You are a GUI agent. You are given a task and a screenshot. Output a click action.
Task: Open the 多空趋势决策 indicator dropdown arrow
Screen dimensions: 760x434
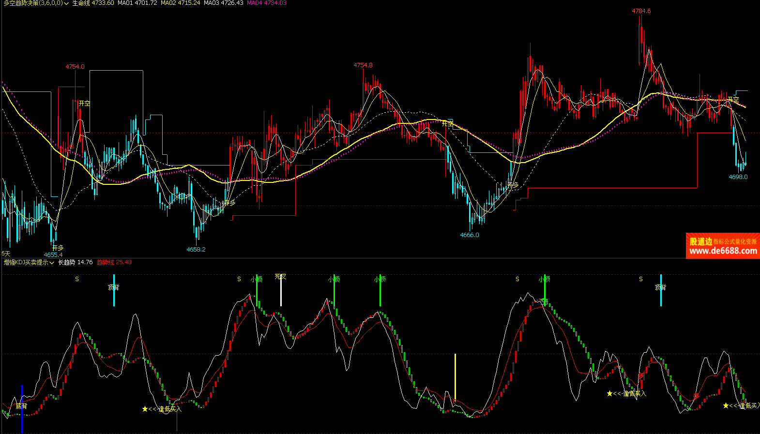click(66, 3)
